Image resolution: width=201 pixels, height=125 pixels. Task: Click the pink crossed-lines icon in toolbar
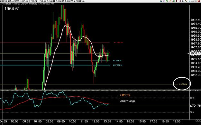tap(164, 1)
